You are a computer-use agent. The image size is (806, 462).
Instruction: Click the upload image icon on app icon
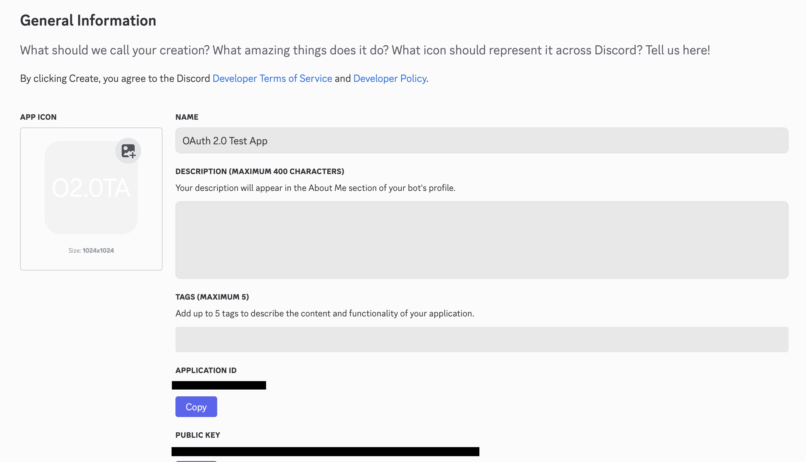(128, 151)
